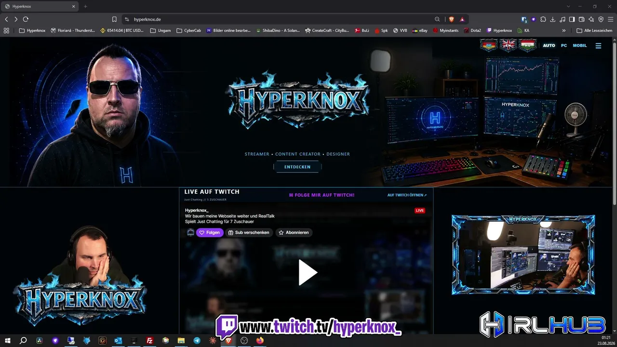Open the website hamburger menu
Viewport: 617px width, 347px height.
point(598,46)
